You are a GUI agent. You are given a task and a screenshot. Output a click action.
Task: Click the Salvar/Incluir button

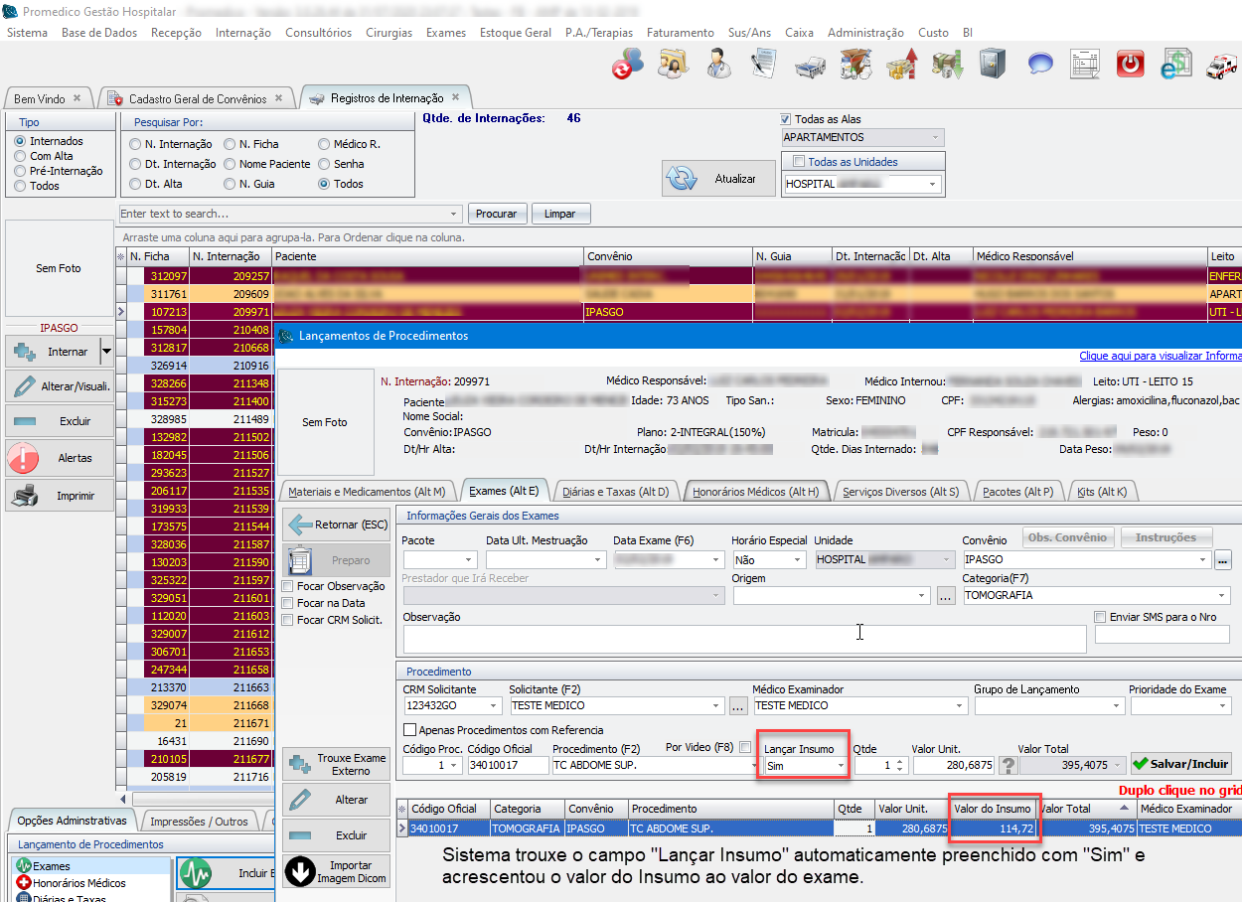[x=1180, y=765]
